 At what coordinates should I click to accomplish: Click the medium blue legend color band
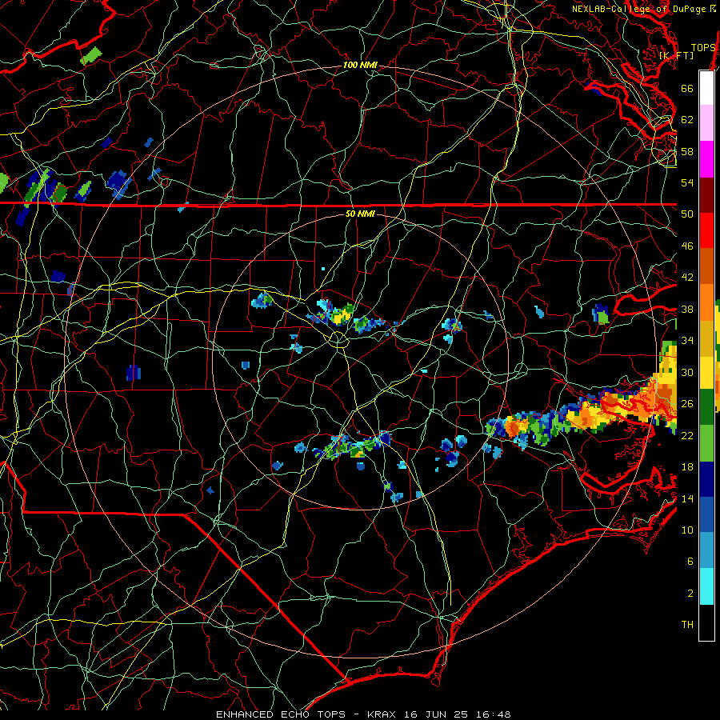pyautogui.click(x=706, y=514)
